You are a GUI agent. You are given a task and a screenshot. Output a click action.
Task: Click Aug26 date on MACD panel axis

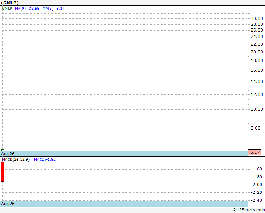click(x=8, y=204)
